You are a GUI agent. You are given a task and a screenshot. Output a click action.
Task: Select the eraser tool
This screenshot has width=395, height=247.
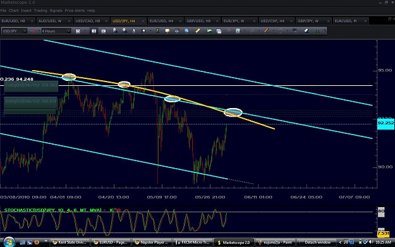[307, 31]
